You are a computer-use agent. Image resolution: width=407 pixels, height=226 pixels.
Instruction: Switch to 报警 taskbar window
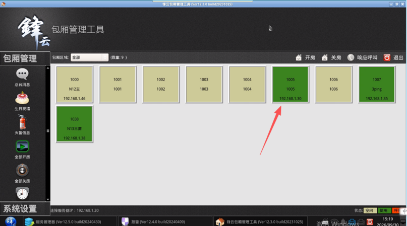[165, 221]
